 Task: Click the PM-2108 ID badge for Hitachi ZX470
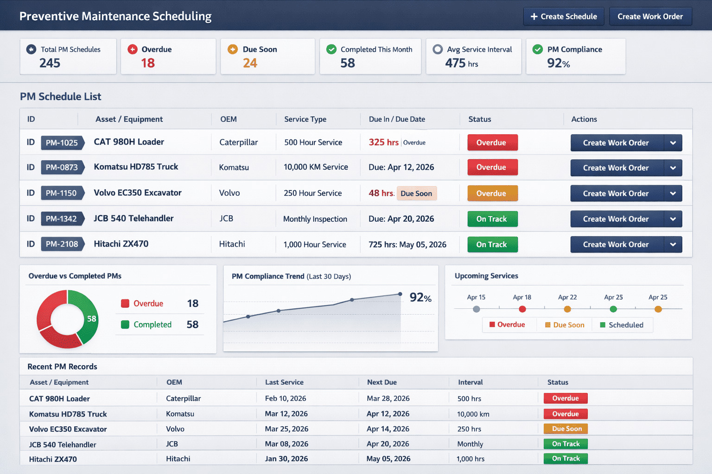click(63, 244)
